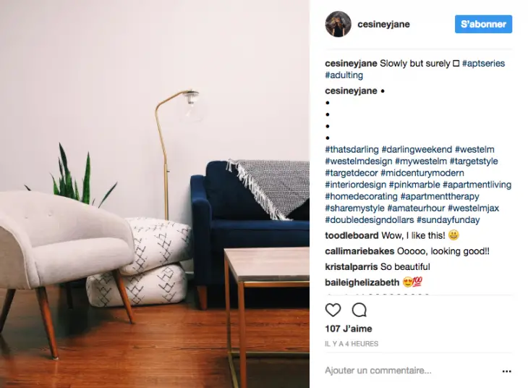This screenshot has width=528, height=388.
Task: Open the #pinkmarble hashtag
Action: pos(414,185)
